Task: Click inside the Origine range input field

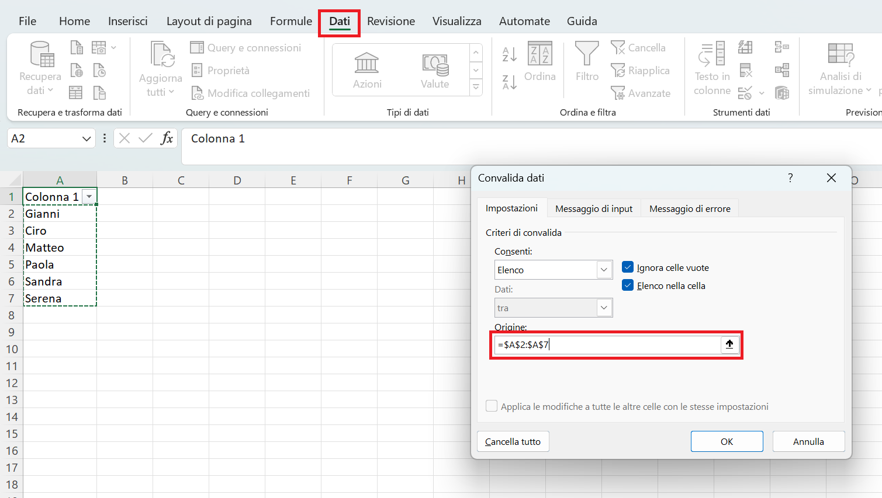Action: pos(607,344)
